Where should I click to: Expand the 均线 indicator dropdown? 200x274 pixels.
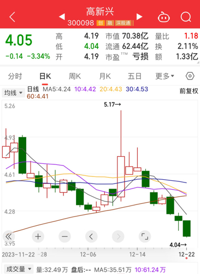(x=13, y=93)
